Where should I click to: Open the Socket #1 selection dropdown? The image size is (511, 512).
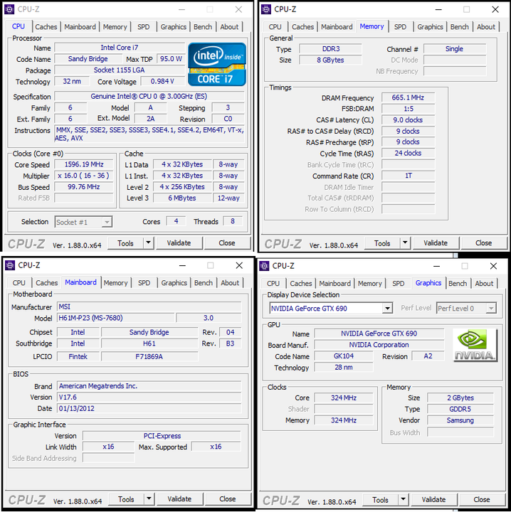(107, 222)
